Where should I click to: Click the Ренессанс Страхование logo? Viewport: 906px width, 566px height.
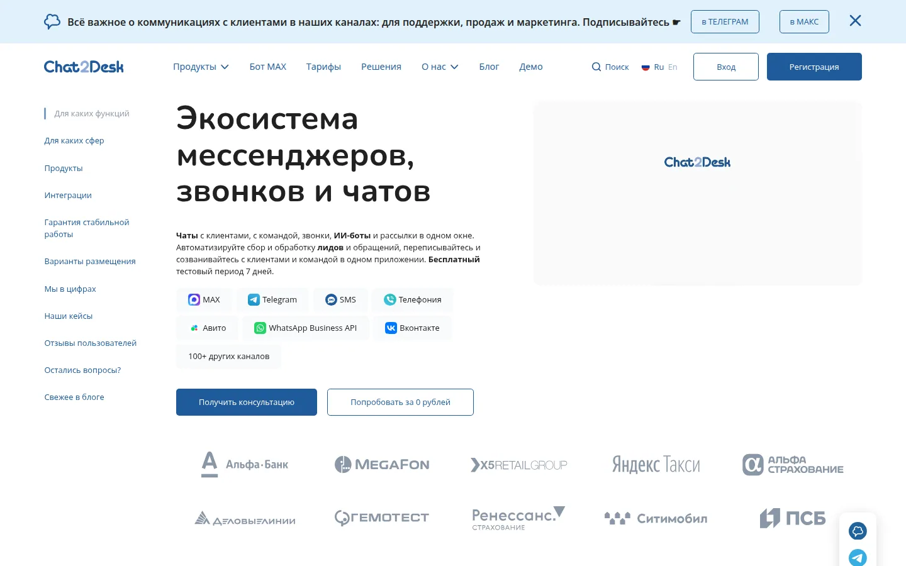[x=518, y=518]
